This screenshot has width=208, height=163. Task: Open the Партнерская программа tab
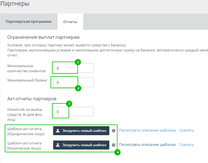pyautogui.click(x=29, y=22)
